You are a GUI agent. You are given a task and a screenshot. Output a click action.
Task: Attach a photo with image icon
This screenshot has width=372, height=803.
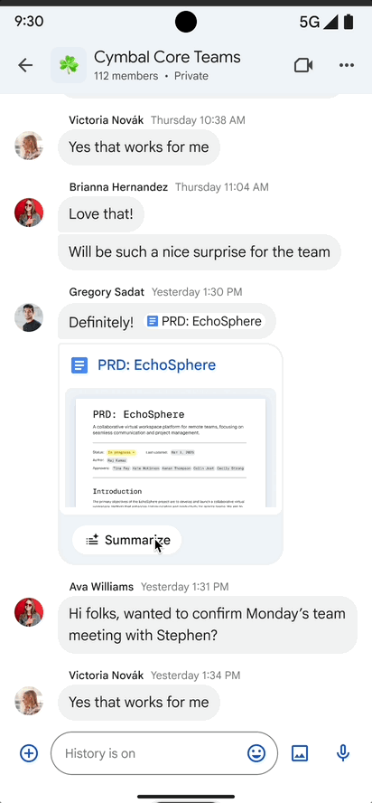300,753
